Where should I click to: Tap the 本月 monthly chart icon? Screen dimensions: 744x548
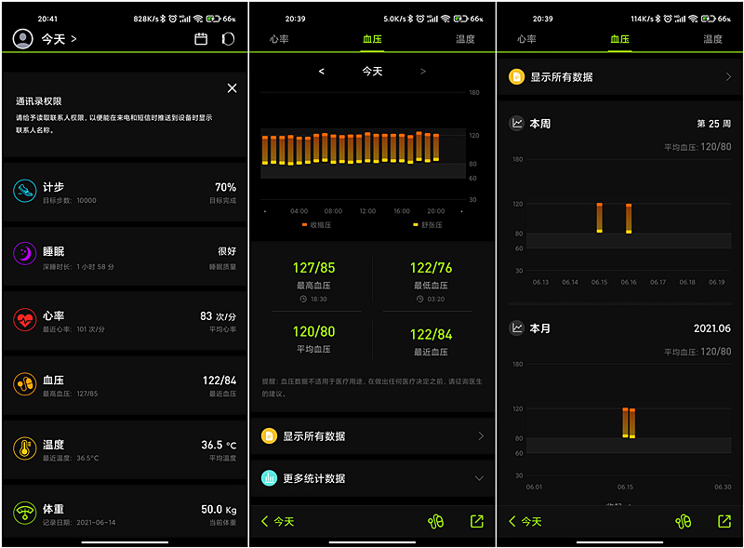pyautogui.click(x=517, y=328)
